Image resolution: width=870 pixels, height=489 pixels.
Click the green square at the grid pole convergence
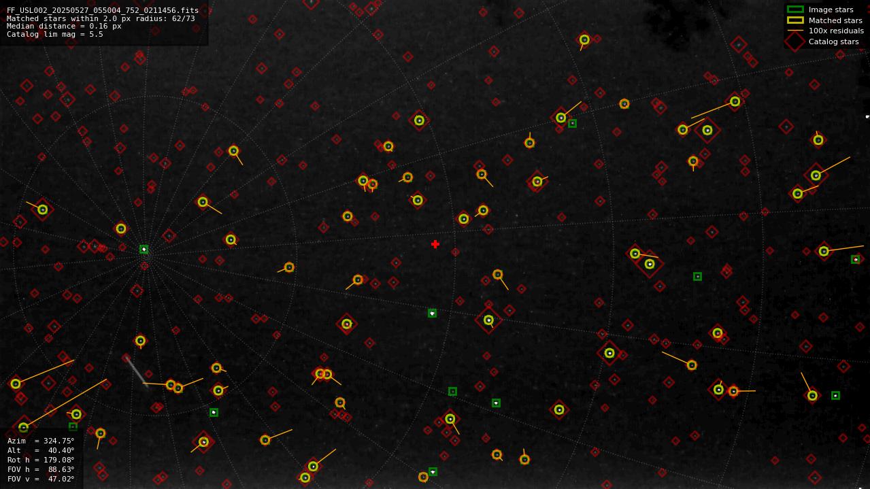pyautogui.click(x=144, y=250)
